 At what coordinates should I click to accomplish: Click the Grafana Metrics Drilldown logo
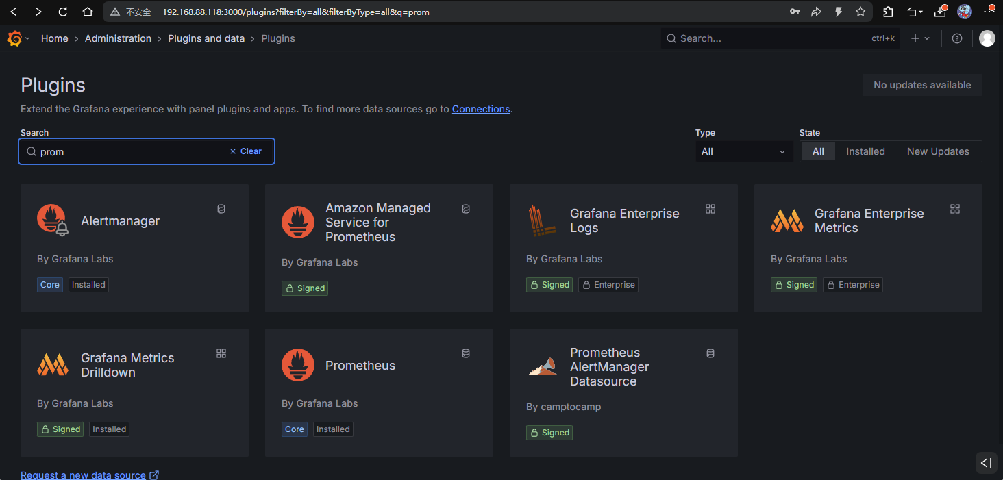[x=53, y=365]
